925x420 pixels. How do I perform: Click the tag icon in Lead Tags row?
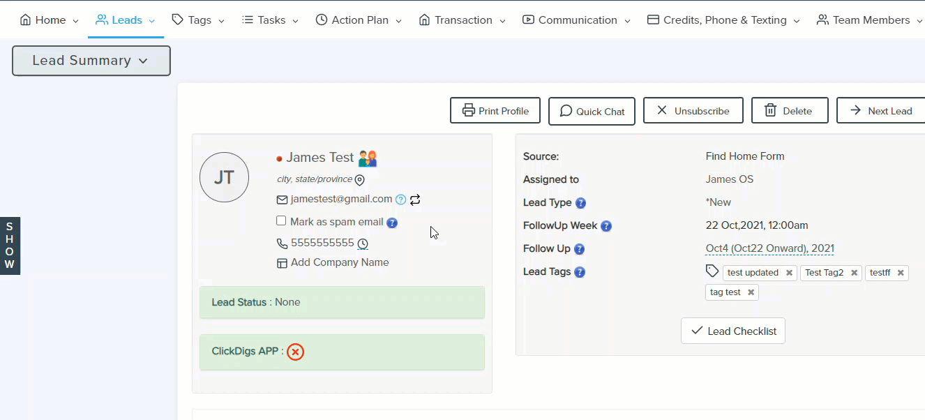712,271
